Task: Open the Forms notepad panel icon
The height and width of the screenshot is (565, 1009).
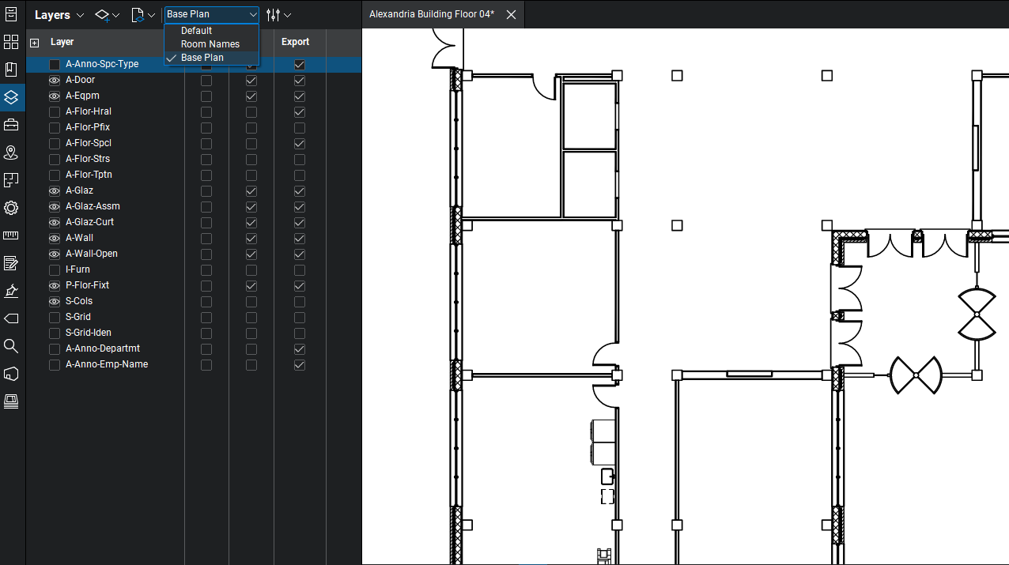Action: (11, 263)
